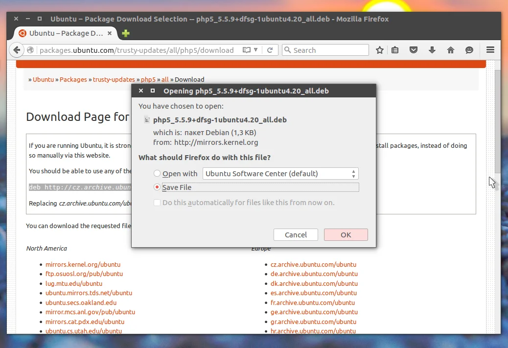Open dk.archive.ubuntu.com/ubuntu link
508x348 pixels.
(x=314, y=283)
